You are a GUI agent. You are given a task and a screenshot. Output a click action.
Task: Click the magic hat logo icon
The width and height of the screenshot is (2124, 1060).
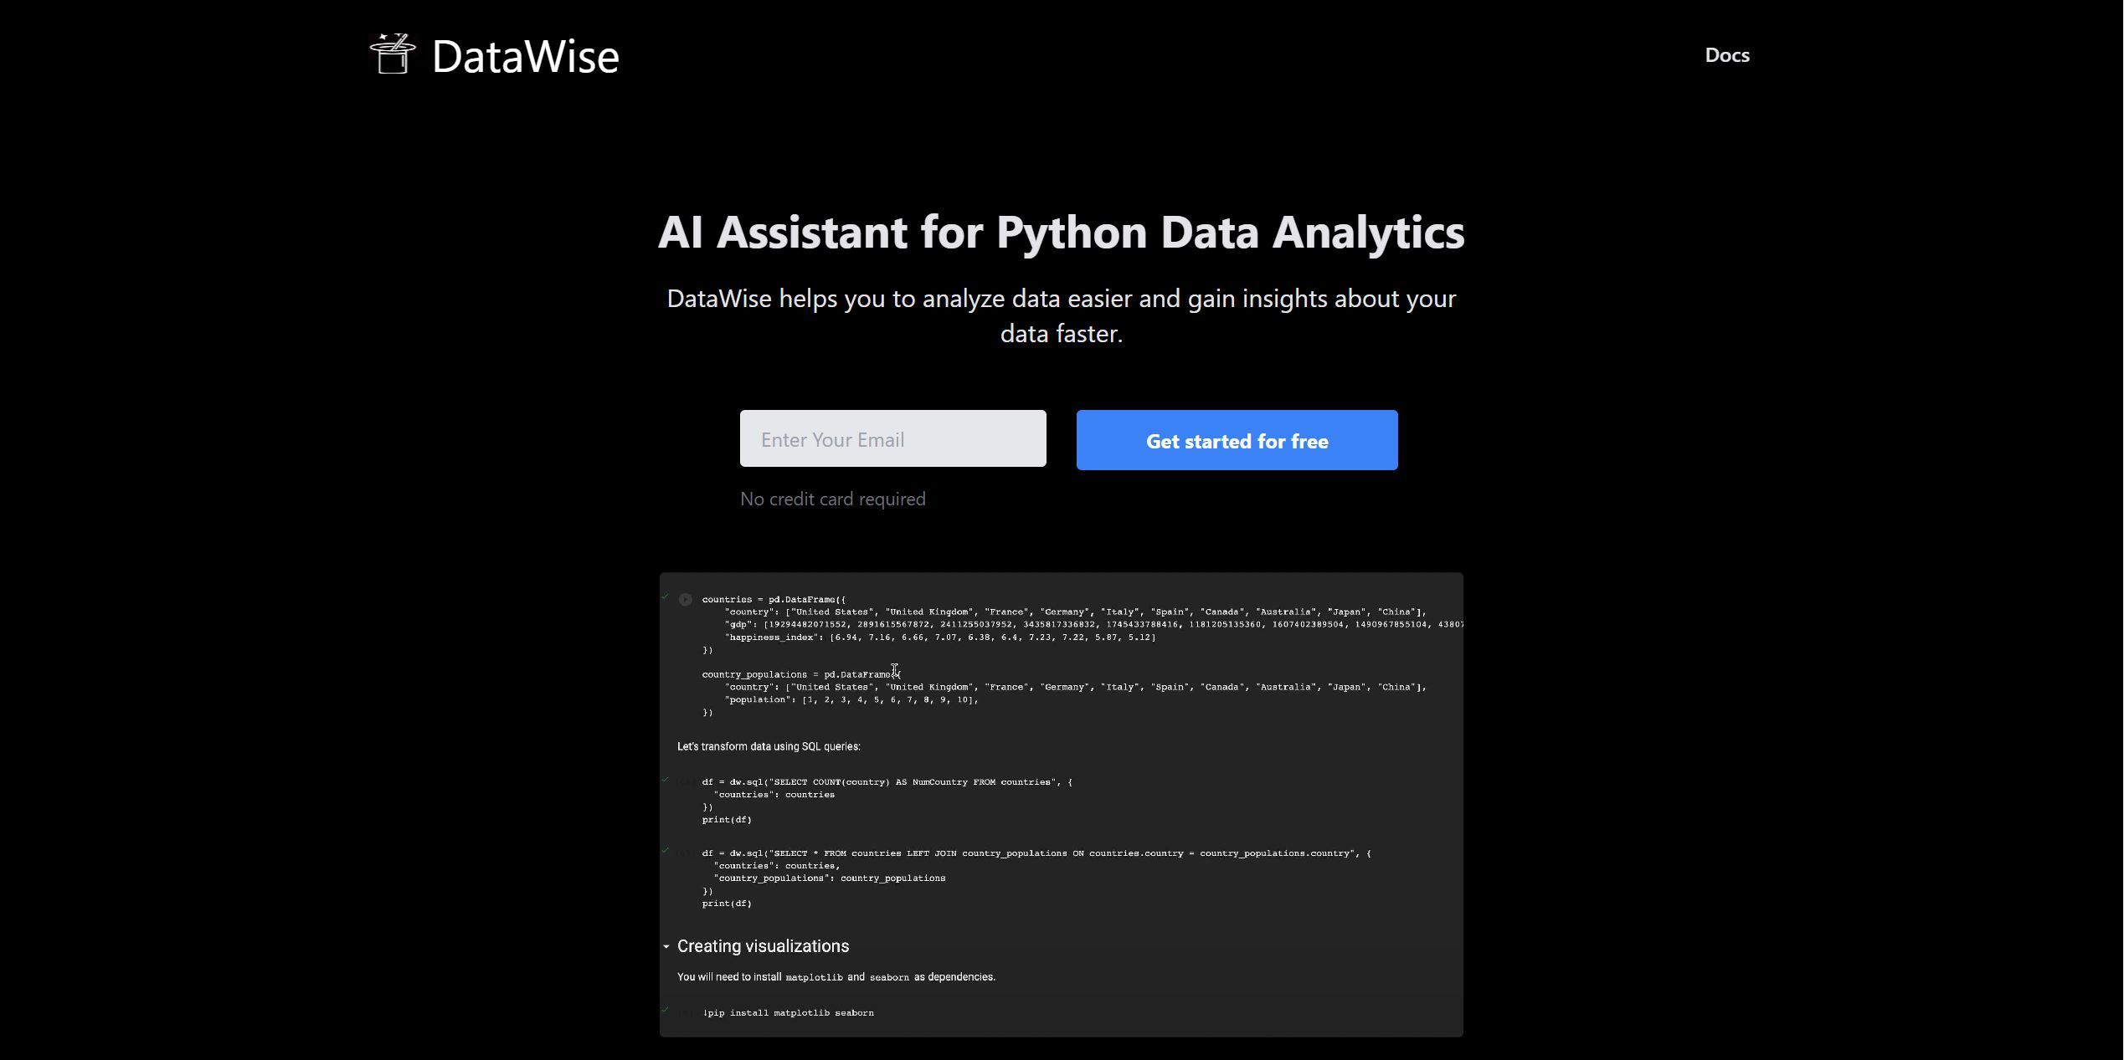coord(393,54)
